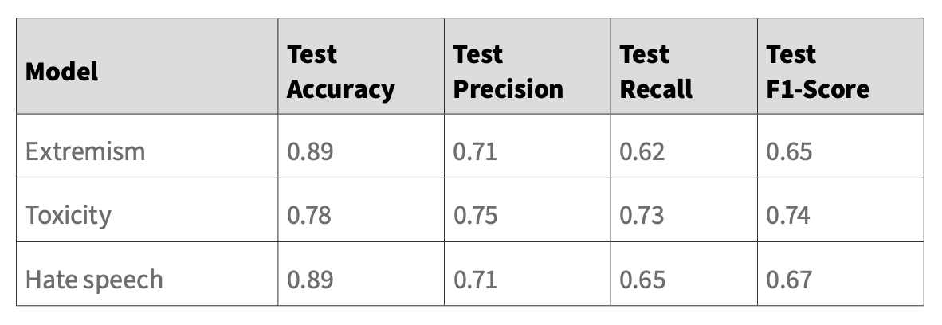Click the Toxicity row label
This screenshot has height=325, width=942.
coord(69,216)
